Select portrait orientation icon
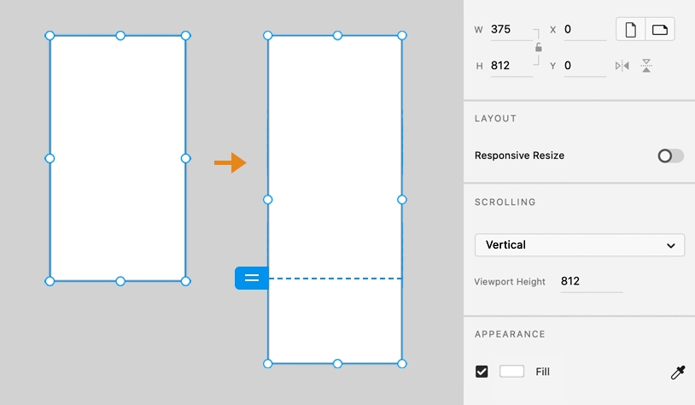 pos(630,30)
